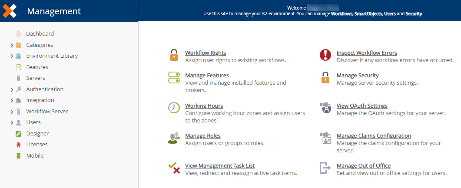
Task: Open the Manage Roles link
Action: [203, 136]
